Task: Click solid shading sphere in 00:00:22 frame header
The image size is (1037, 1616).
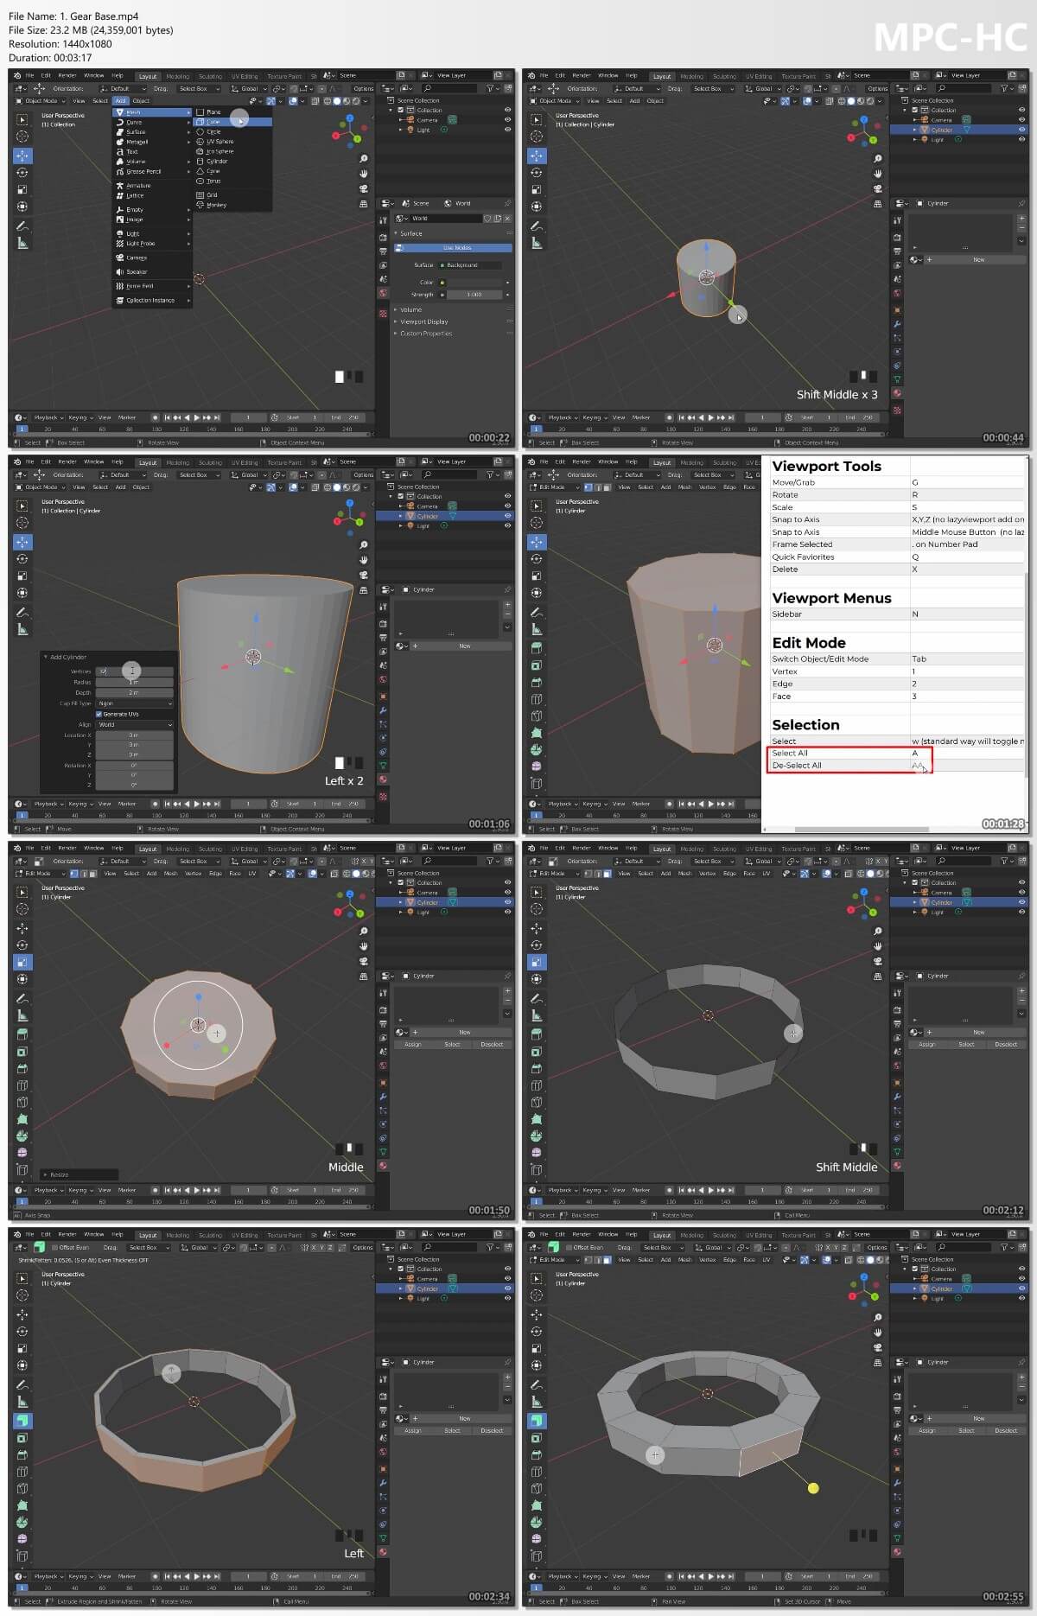Action: point(337,101)
